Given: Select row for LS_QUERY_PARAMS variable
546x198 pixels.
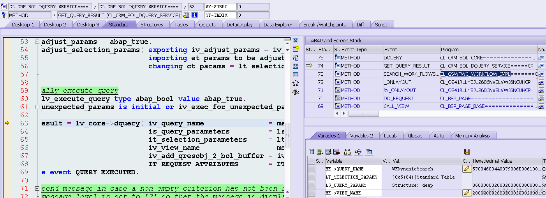Looking at the screenshot, I should pos(312,185).
